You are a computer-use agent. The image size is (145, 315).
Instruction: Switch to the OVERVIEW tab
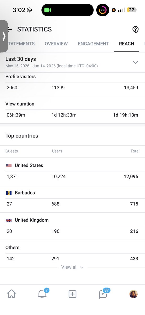(x=56, y=44)
